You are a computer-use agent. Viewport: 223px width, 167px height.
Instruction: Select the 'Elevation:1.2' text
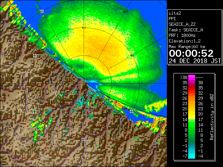pyautogui.click(x=185, y=41)
